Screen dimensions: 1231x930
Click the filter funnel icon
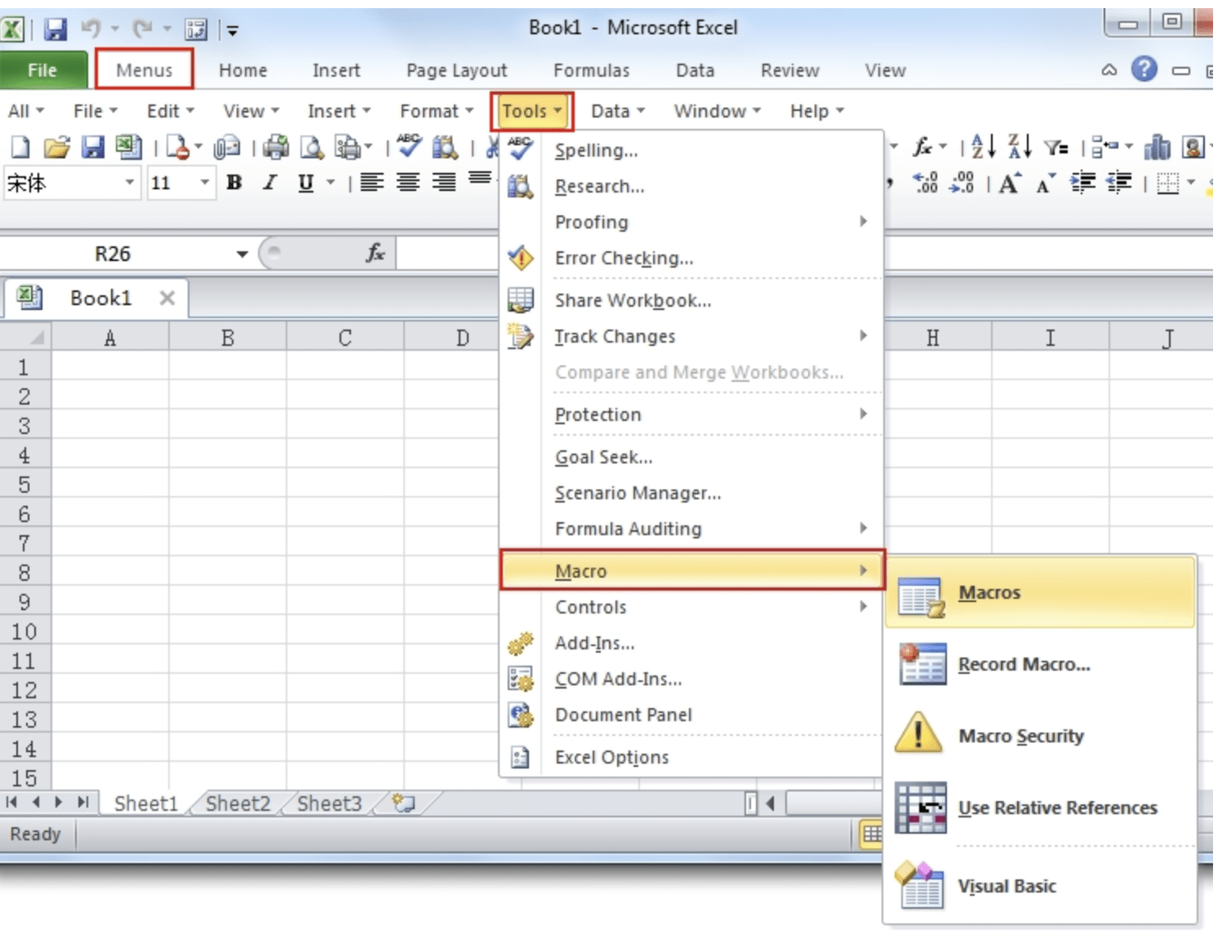[1055, 148]
